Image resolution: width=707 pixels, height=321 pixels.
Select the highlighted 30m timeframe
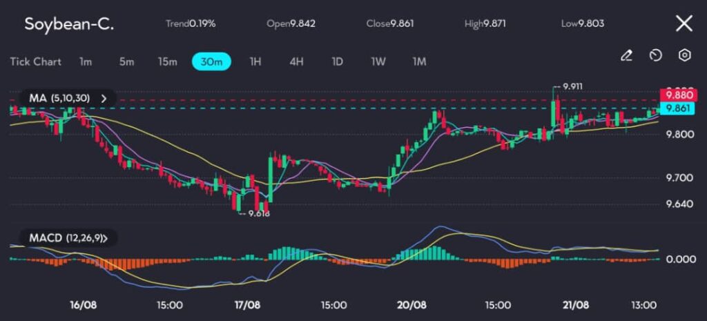point(211,61)
